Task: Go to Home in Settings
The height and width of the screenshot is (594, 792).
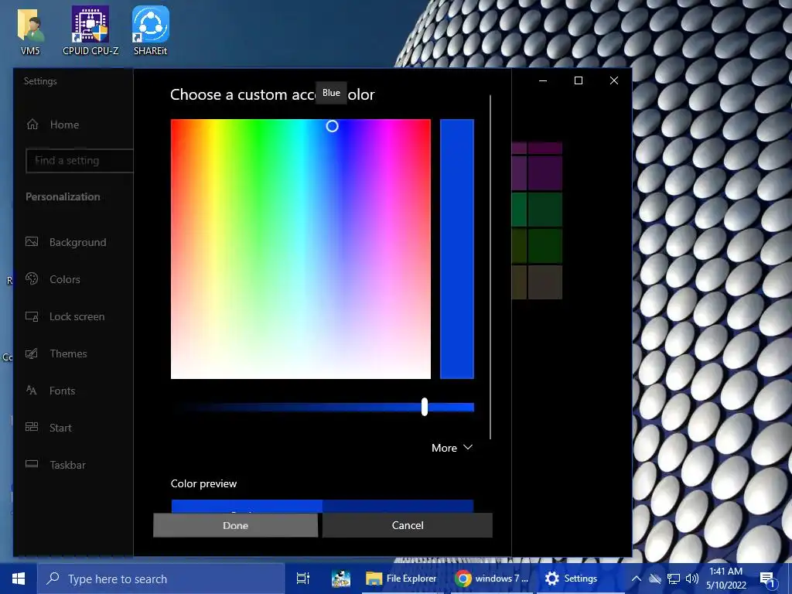Action: pos(64,125)
